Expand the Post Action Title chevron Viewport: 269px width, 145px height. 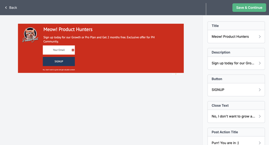point(260,143)
